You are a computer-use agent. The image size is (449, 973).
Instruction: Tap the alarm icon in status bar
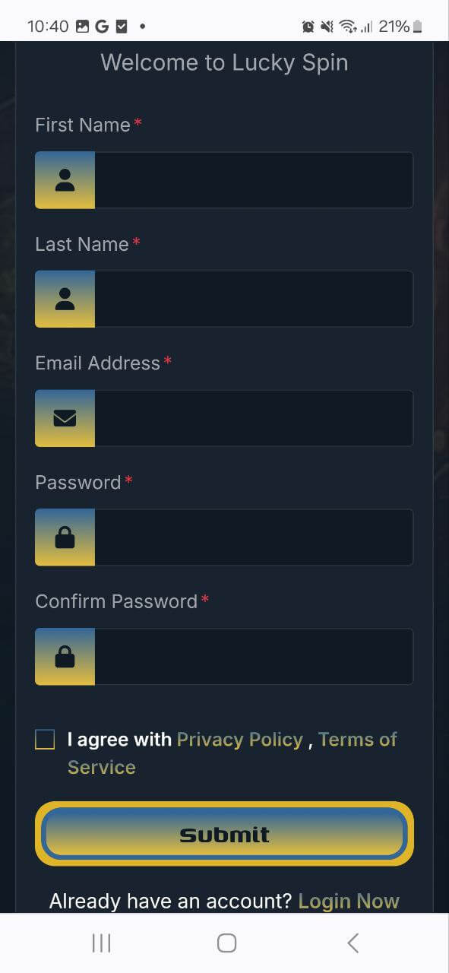[x=308, y=27]
